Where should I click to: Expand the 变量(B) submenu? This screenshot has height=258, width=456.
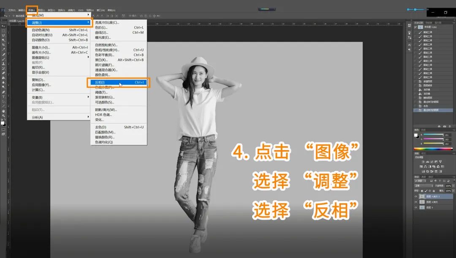pyautogui.click(x=59, y=97)
